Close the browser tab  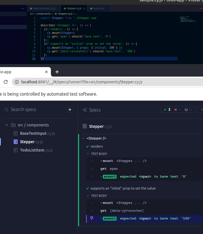[46, 72]
